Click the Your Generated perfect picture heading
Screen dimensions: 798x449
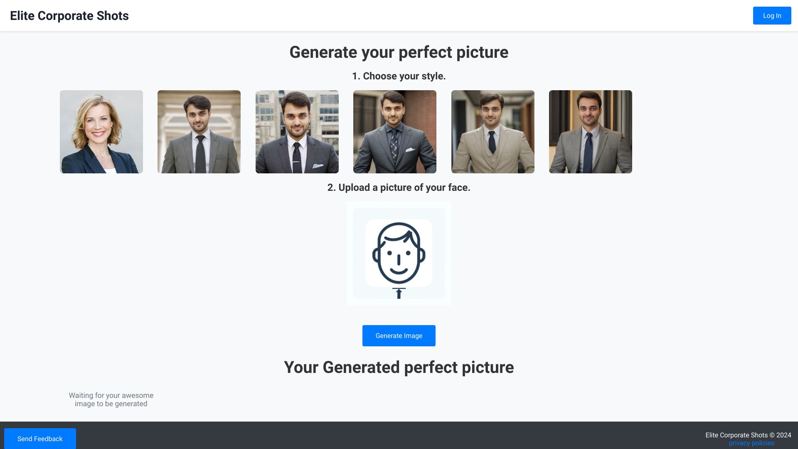pyautogui.click(x=399, y=368)
